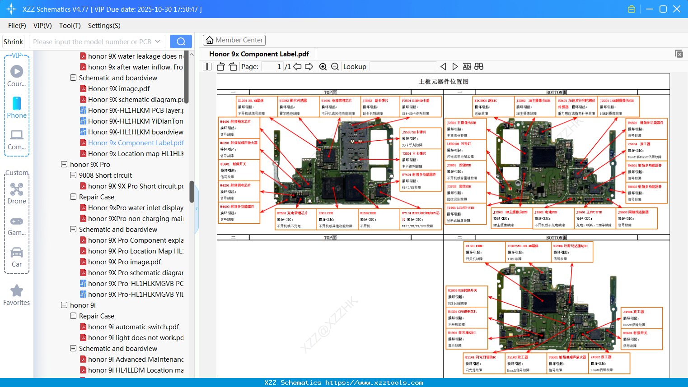The image size is (688, 387).
Task: Click the Shrink button
Action: (14, 41)
